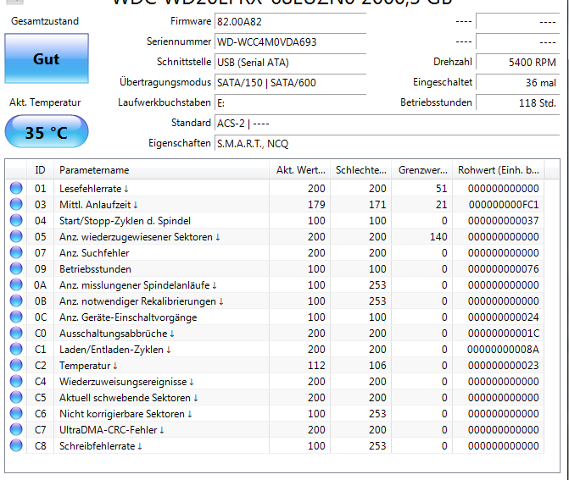
Task: Click the Schnittstelle USB (Serial ATA) field
Action: (290, 63)
